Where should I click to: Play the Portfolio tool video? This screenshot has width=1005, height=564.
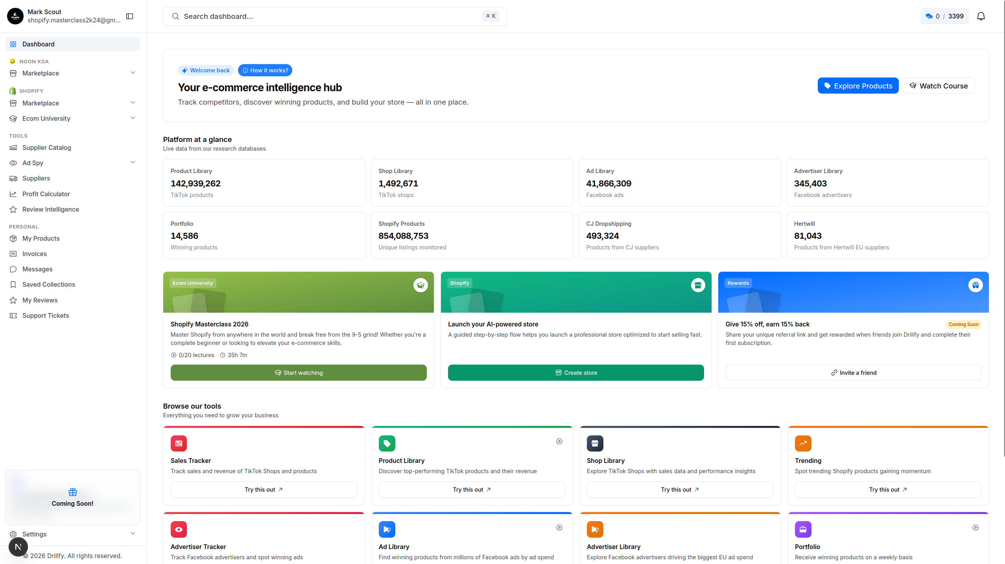click(975, 527)
